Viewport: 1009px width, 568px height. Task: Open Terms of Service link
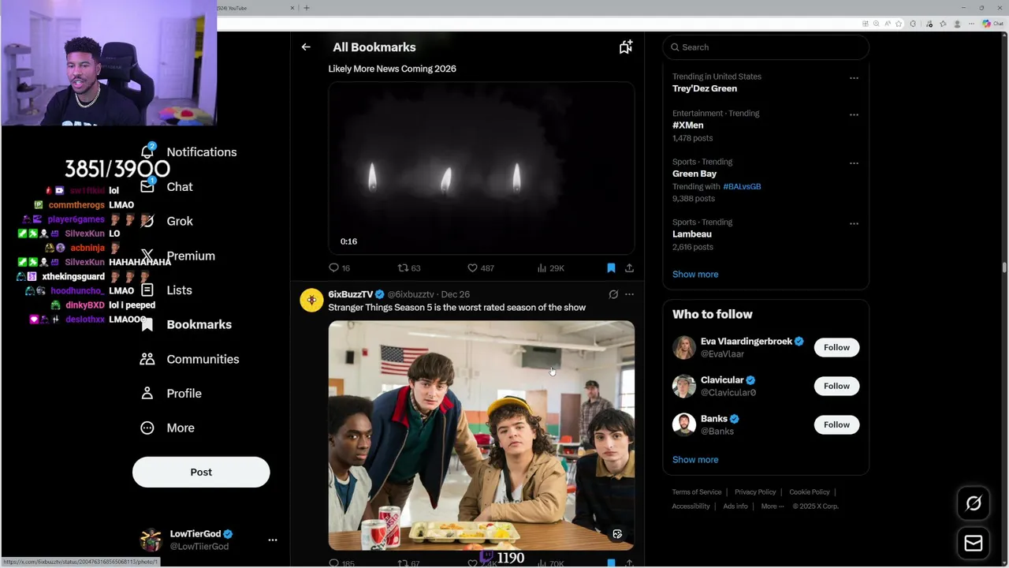697,492
